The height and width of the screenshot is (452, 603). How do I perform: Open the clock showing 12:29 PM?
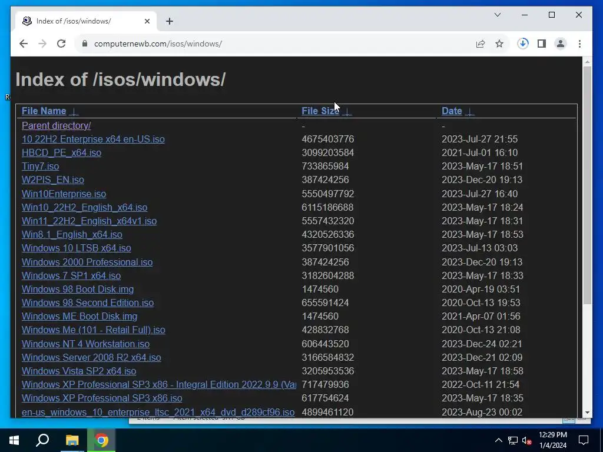553,440
